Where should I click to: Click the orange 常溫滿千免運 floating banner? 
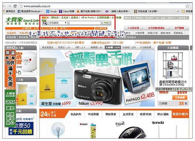click(x=10, y=69)
